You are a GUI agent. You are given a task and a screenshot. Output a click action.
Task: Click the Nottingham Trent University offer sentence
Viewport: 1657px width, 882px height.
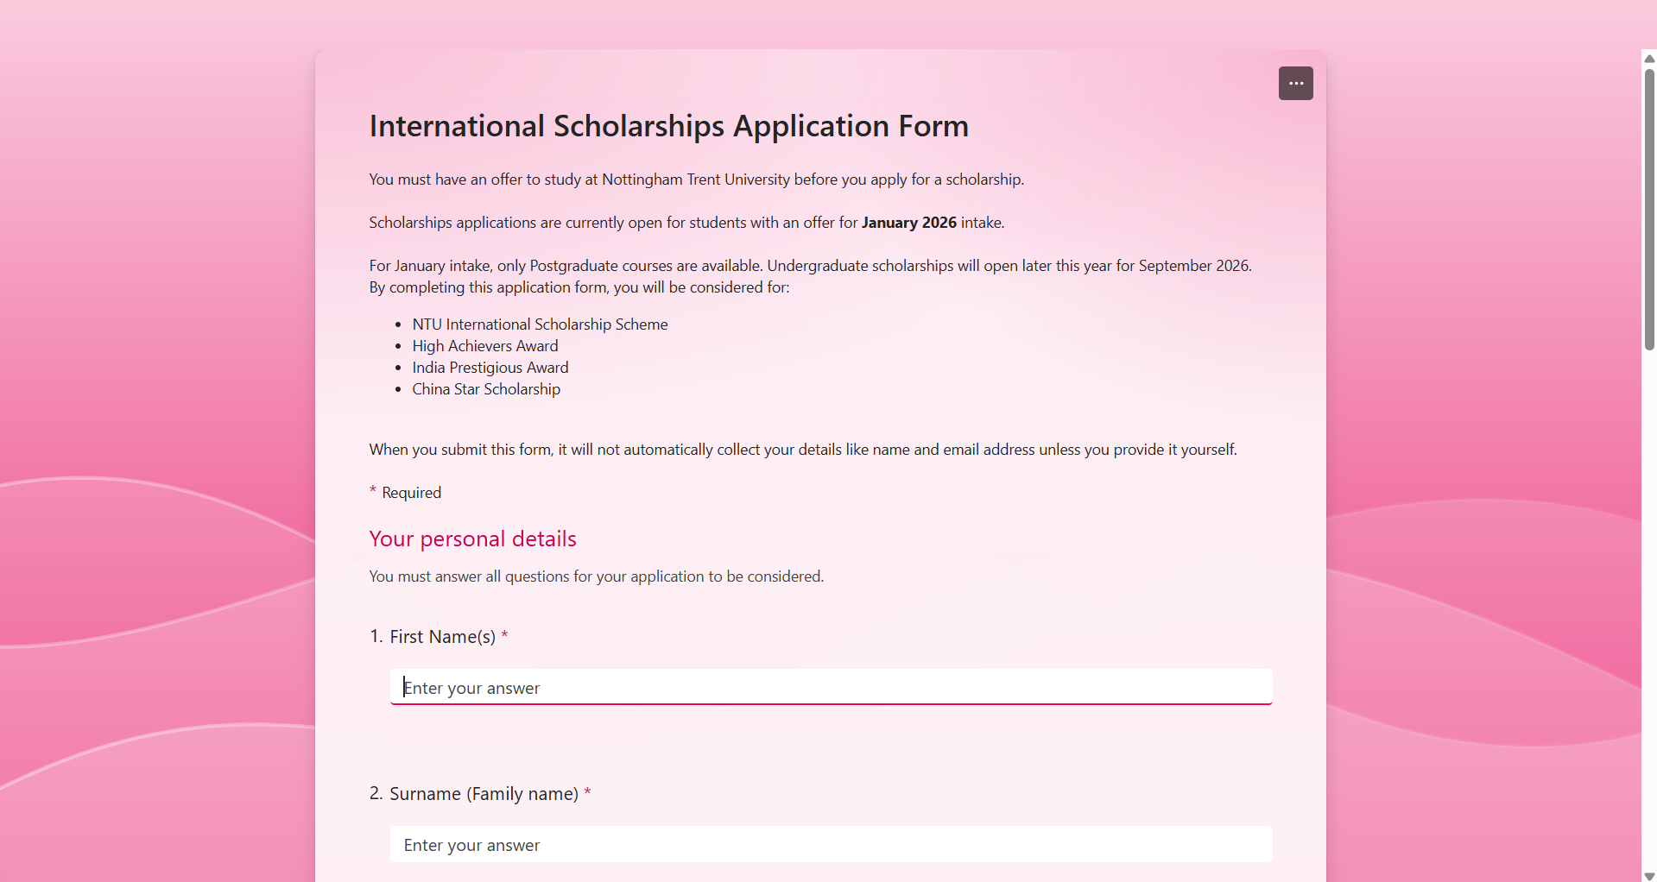pyautogui.click(x=696, y=180)
